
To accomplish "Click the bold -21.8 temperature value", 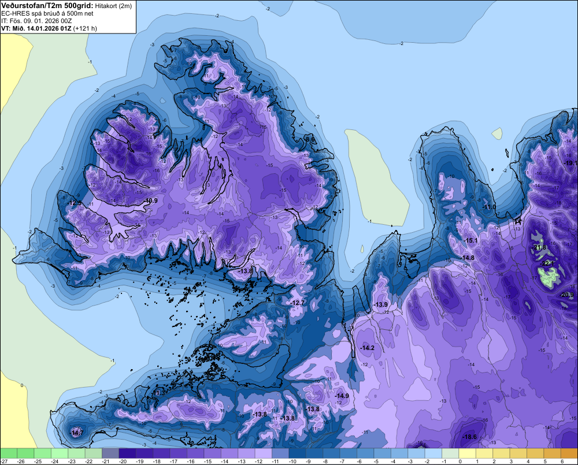I will (x=540, y=247).
